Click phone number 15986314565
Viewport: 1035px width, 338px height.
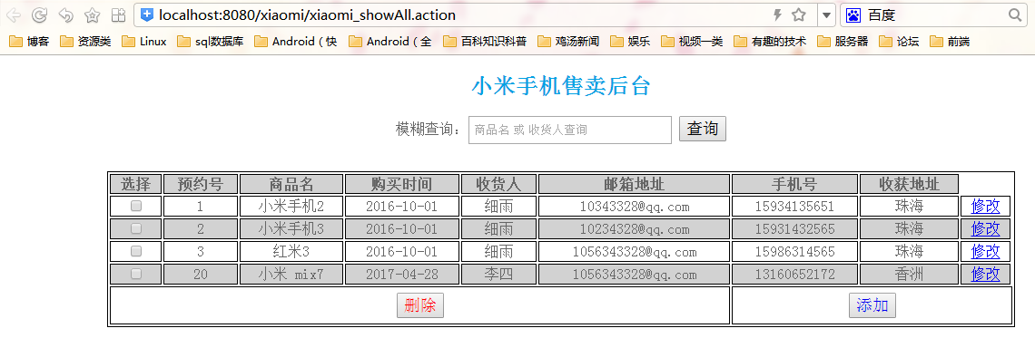794,251
